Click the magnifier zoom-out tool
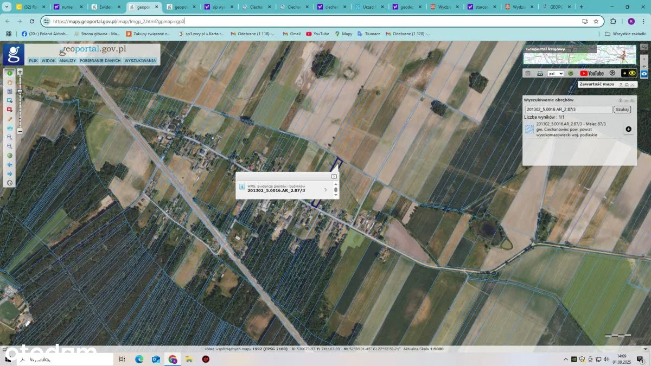 pyautogui.click(x=10, y=146)
